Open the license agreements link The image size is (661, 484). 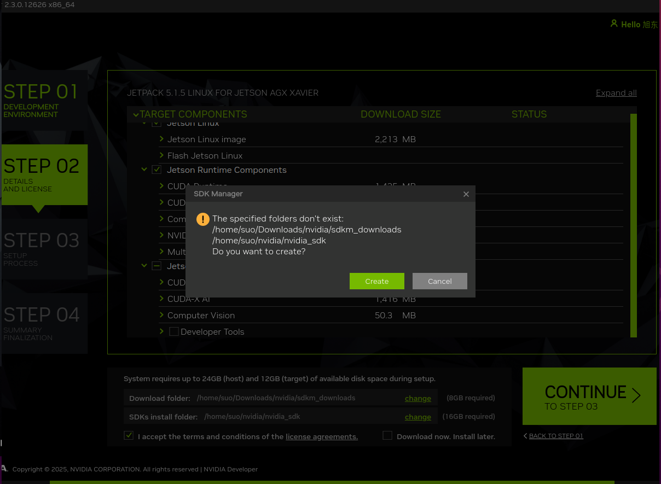[322, 436]
